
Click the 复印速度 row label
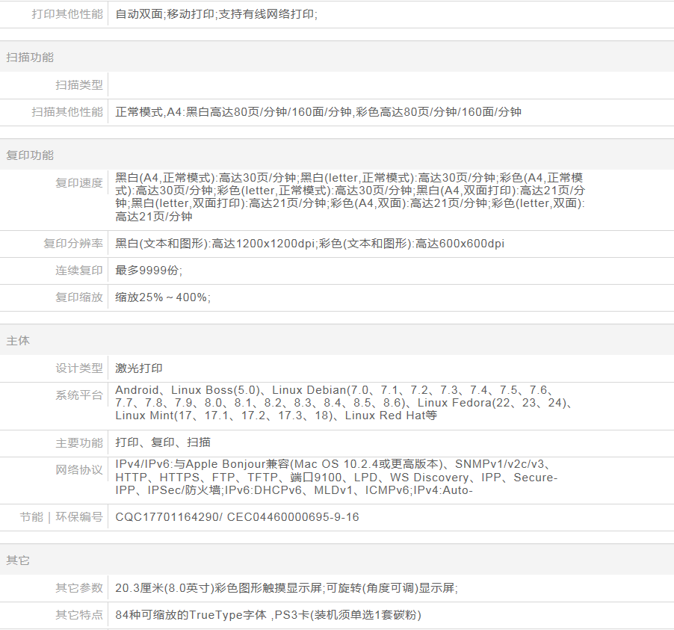79,183
